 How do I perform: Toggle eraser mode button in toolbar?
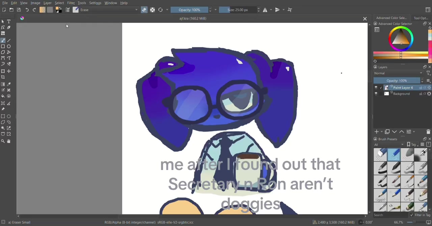tap(144, 10)
